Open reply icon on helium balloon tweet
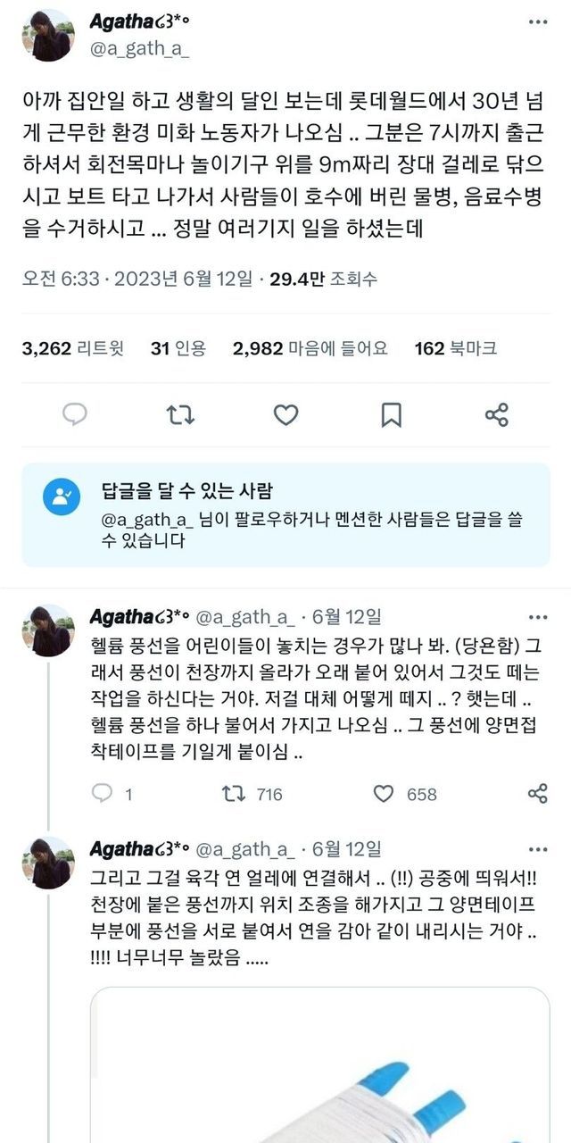Image resolution: width=571 pixels, height=1143 pixels. [x=103, y=794]
